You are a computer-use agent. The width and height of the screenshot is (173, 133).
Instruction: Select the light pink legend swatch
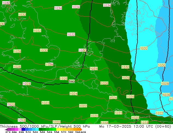(20, 129)
